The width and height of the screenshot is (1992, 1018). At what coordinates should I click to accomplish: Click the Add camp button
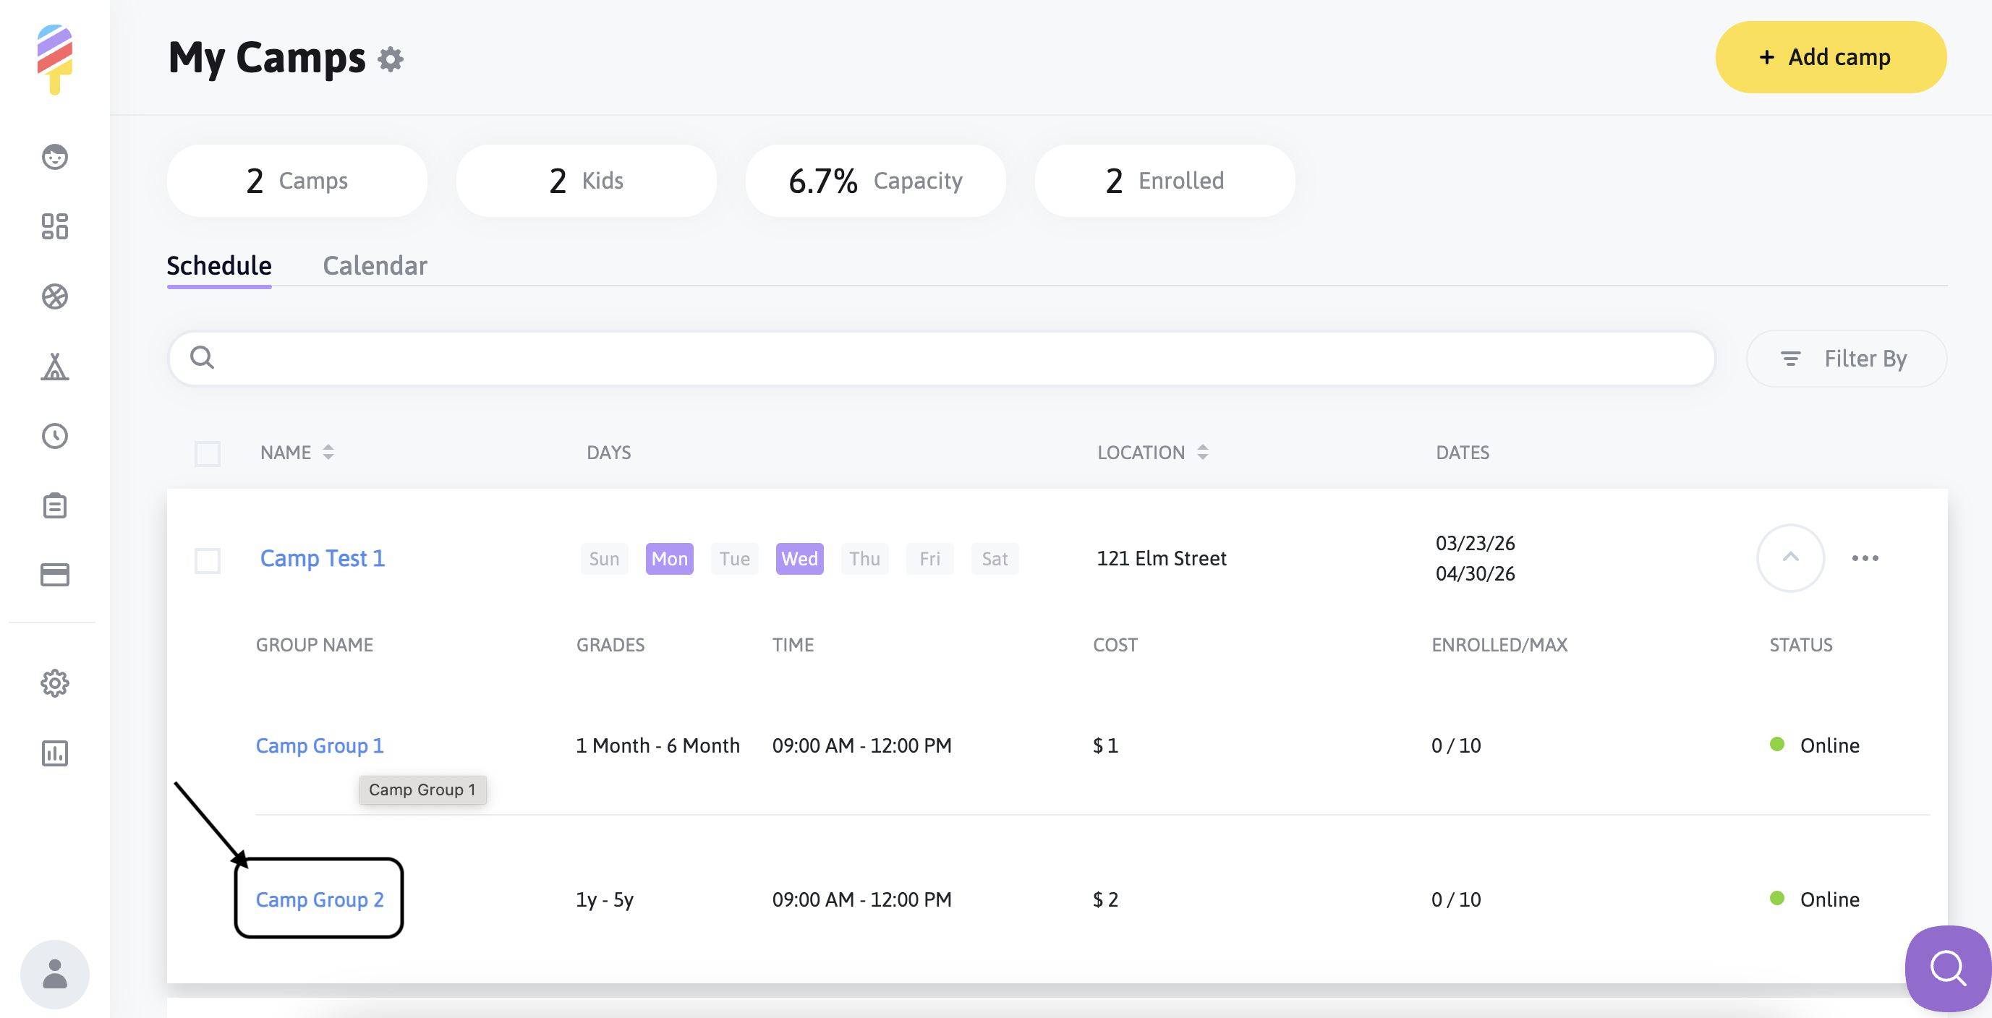[x=1829, y=57]
